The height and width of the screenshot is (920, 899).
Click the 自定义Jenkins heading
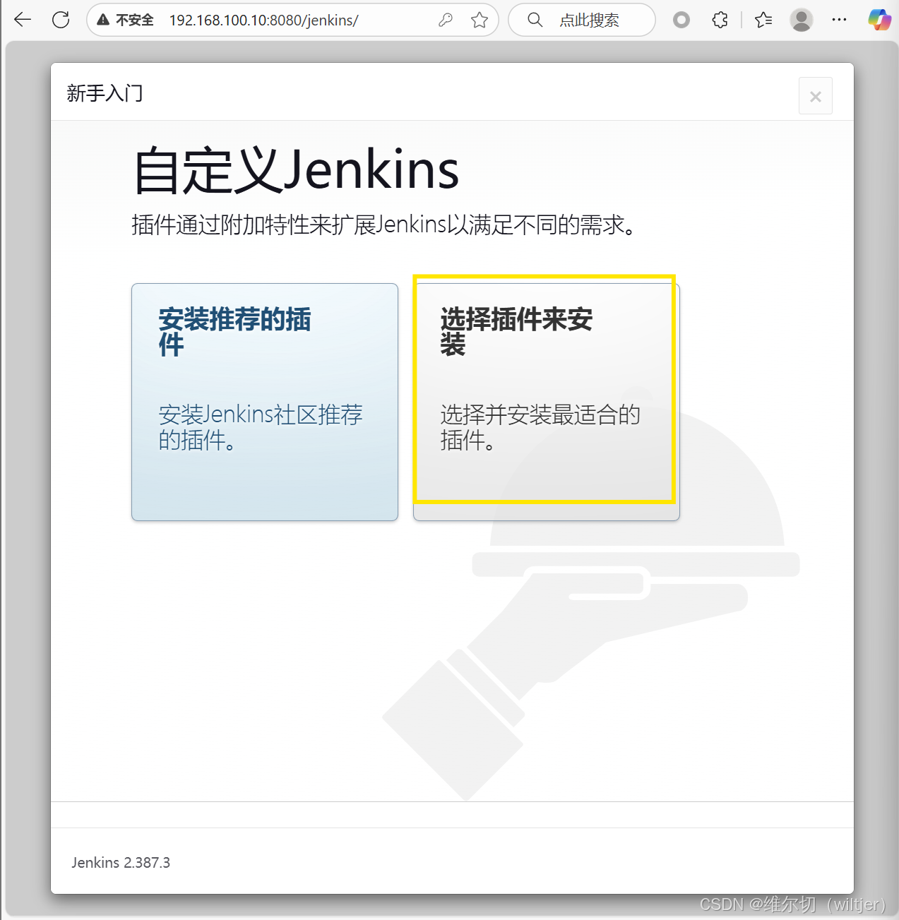point(296,169)
